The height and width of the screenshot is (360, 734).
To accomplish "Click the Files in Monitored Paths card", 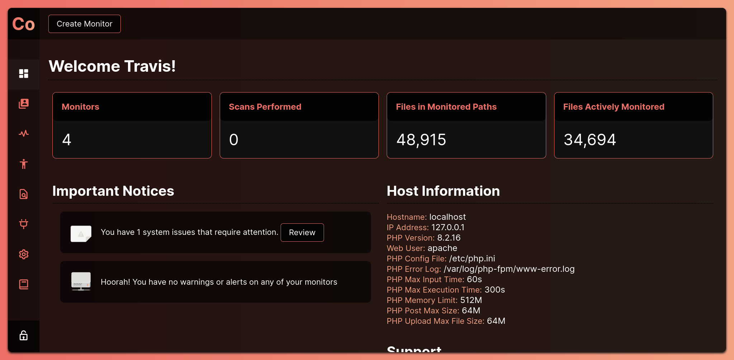I will click(x=466, y=125).
